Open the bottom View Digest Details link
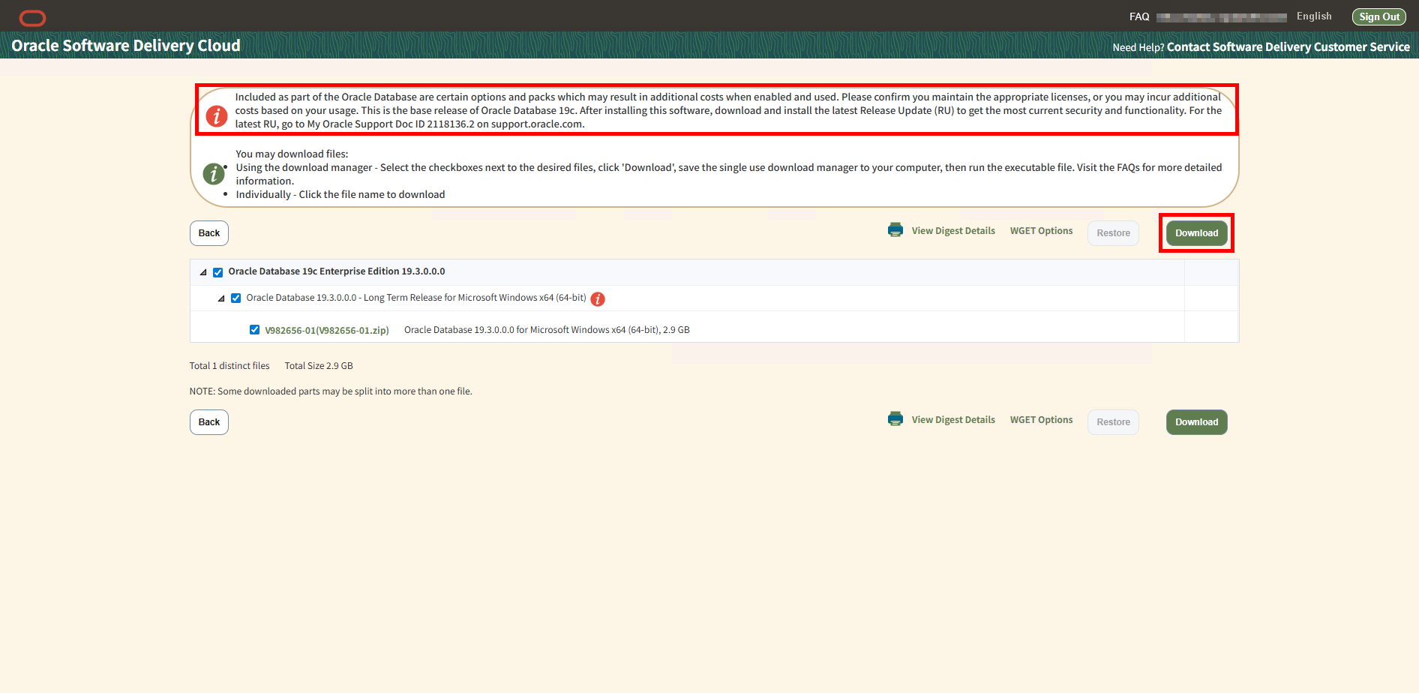The width and height of the screenshot is (1419, 693). (x=953, y=420)
